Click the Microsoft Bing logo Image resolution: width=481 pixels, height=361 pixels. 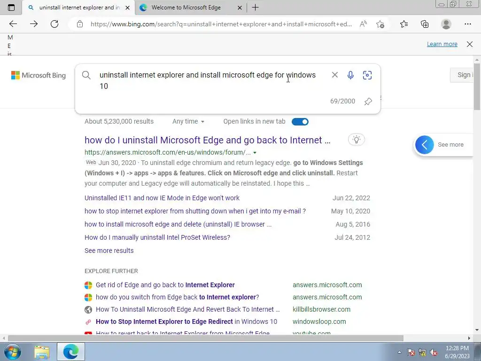coord(39,75)
